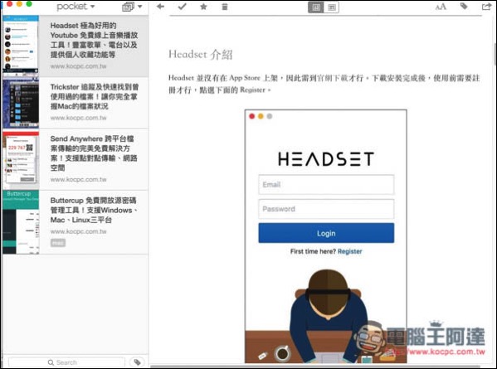Switch to web view toggle
The height and width of the screenshot is (369, 497).
331,7
